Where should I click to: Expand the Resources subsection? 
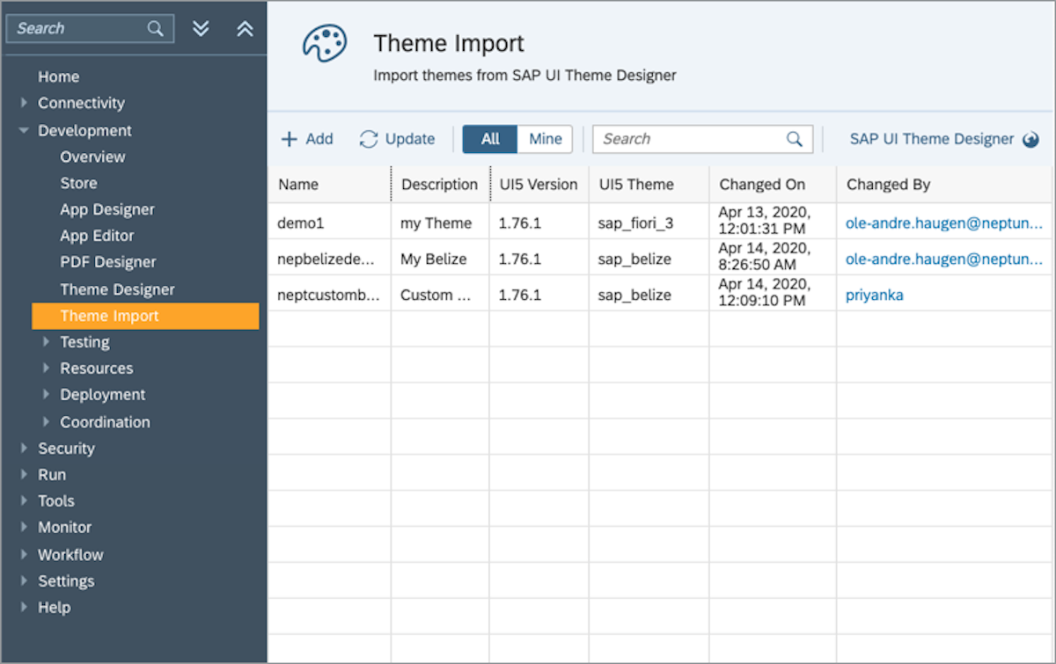(x=46, y=368)
